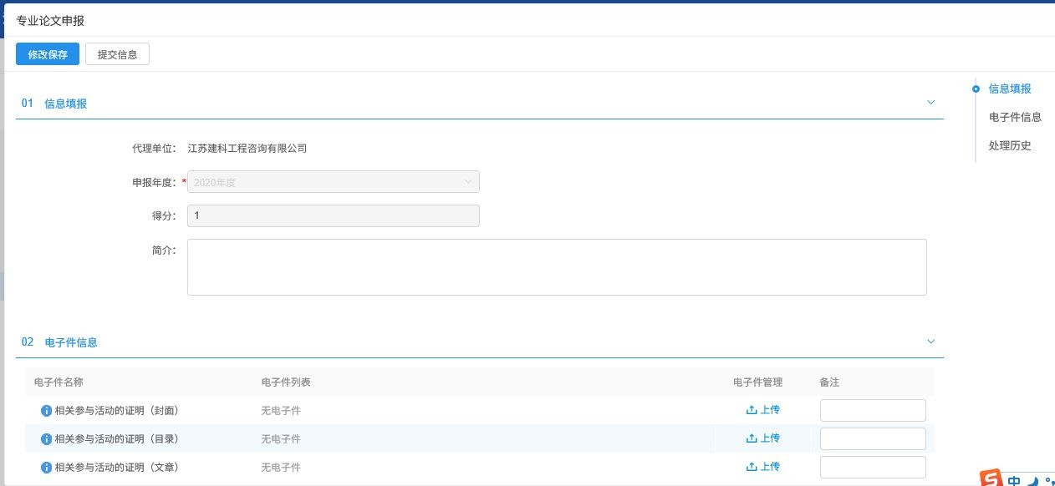Click info icon beside 相关参与活动的证明（目录）
The image size is (1055, 486).
[47, 439]
